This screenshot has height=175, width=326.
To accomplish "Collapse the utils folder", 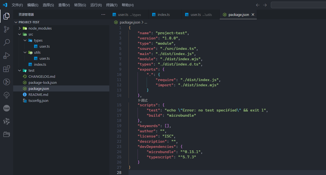I will [25, 52].
